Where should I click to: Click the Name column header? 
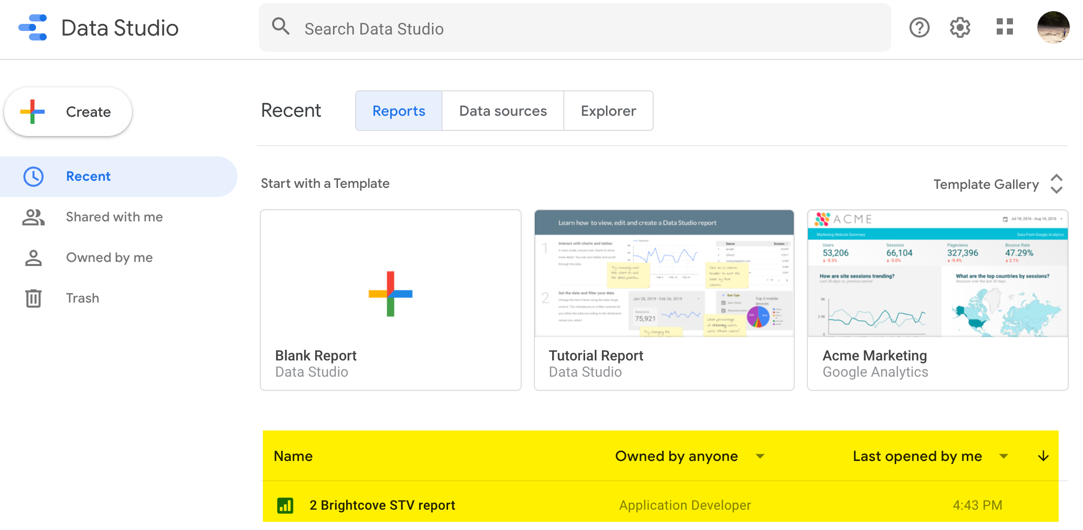293,456
